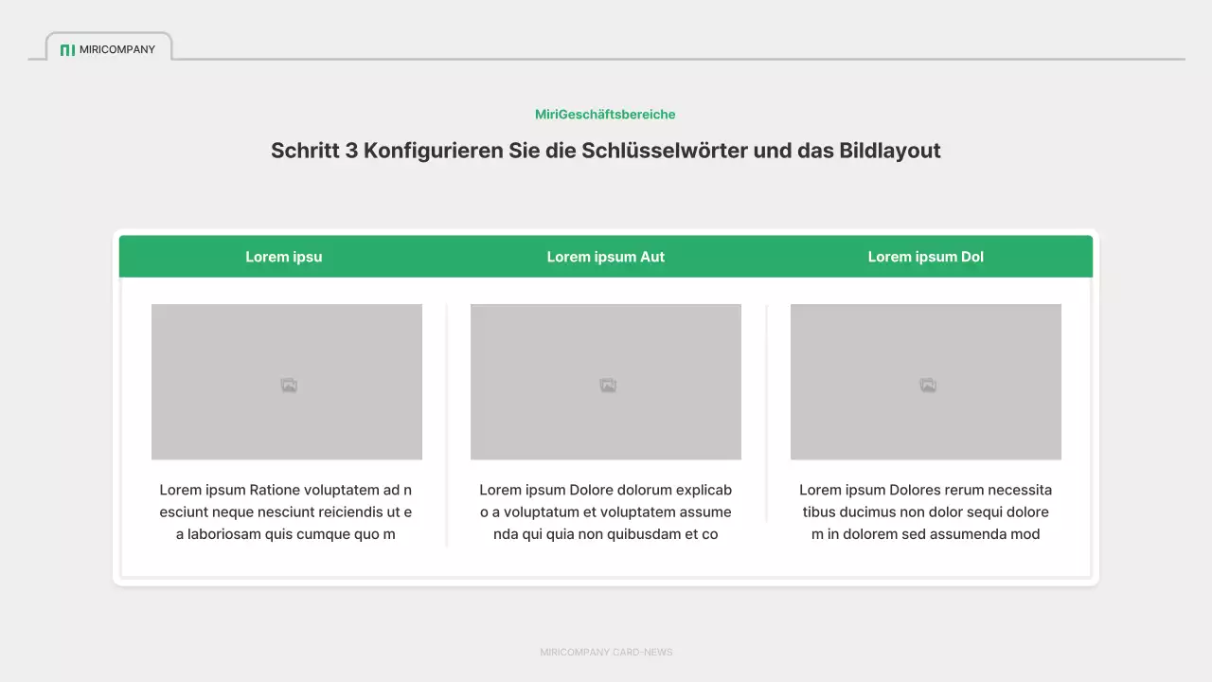
Task: Click the two-bar glyph inside the logo badge
Action: (x=67, y=49)
